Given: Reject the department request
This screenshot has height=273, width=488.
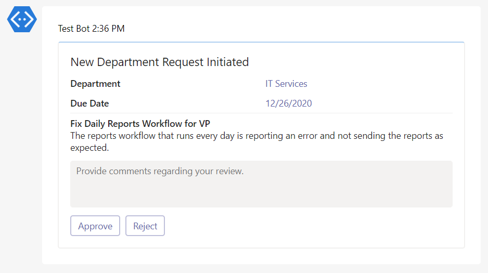Looking at the screenshot, I should coord(145,226).
